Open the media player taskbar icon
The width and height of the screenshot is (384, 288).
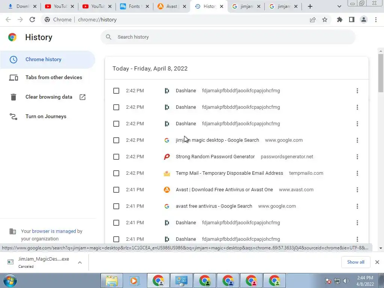134,280
